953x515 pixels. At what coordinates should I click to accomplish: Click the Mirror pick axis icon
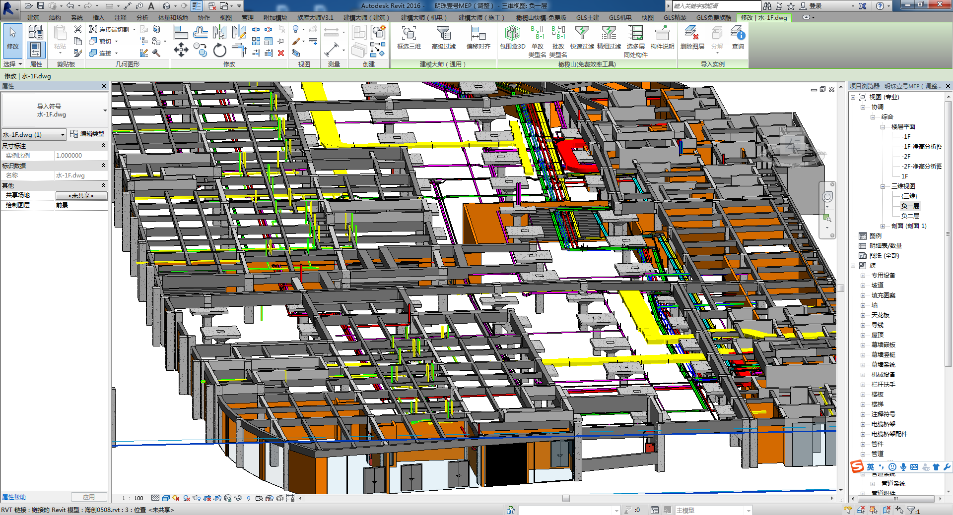click(x=219, y=33)
